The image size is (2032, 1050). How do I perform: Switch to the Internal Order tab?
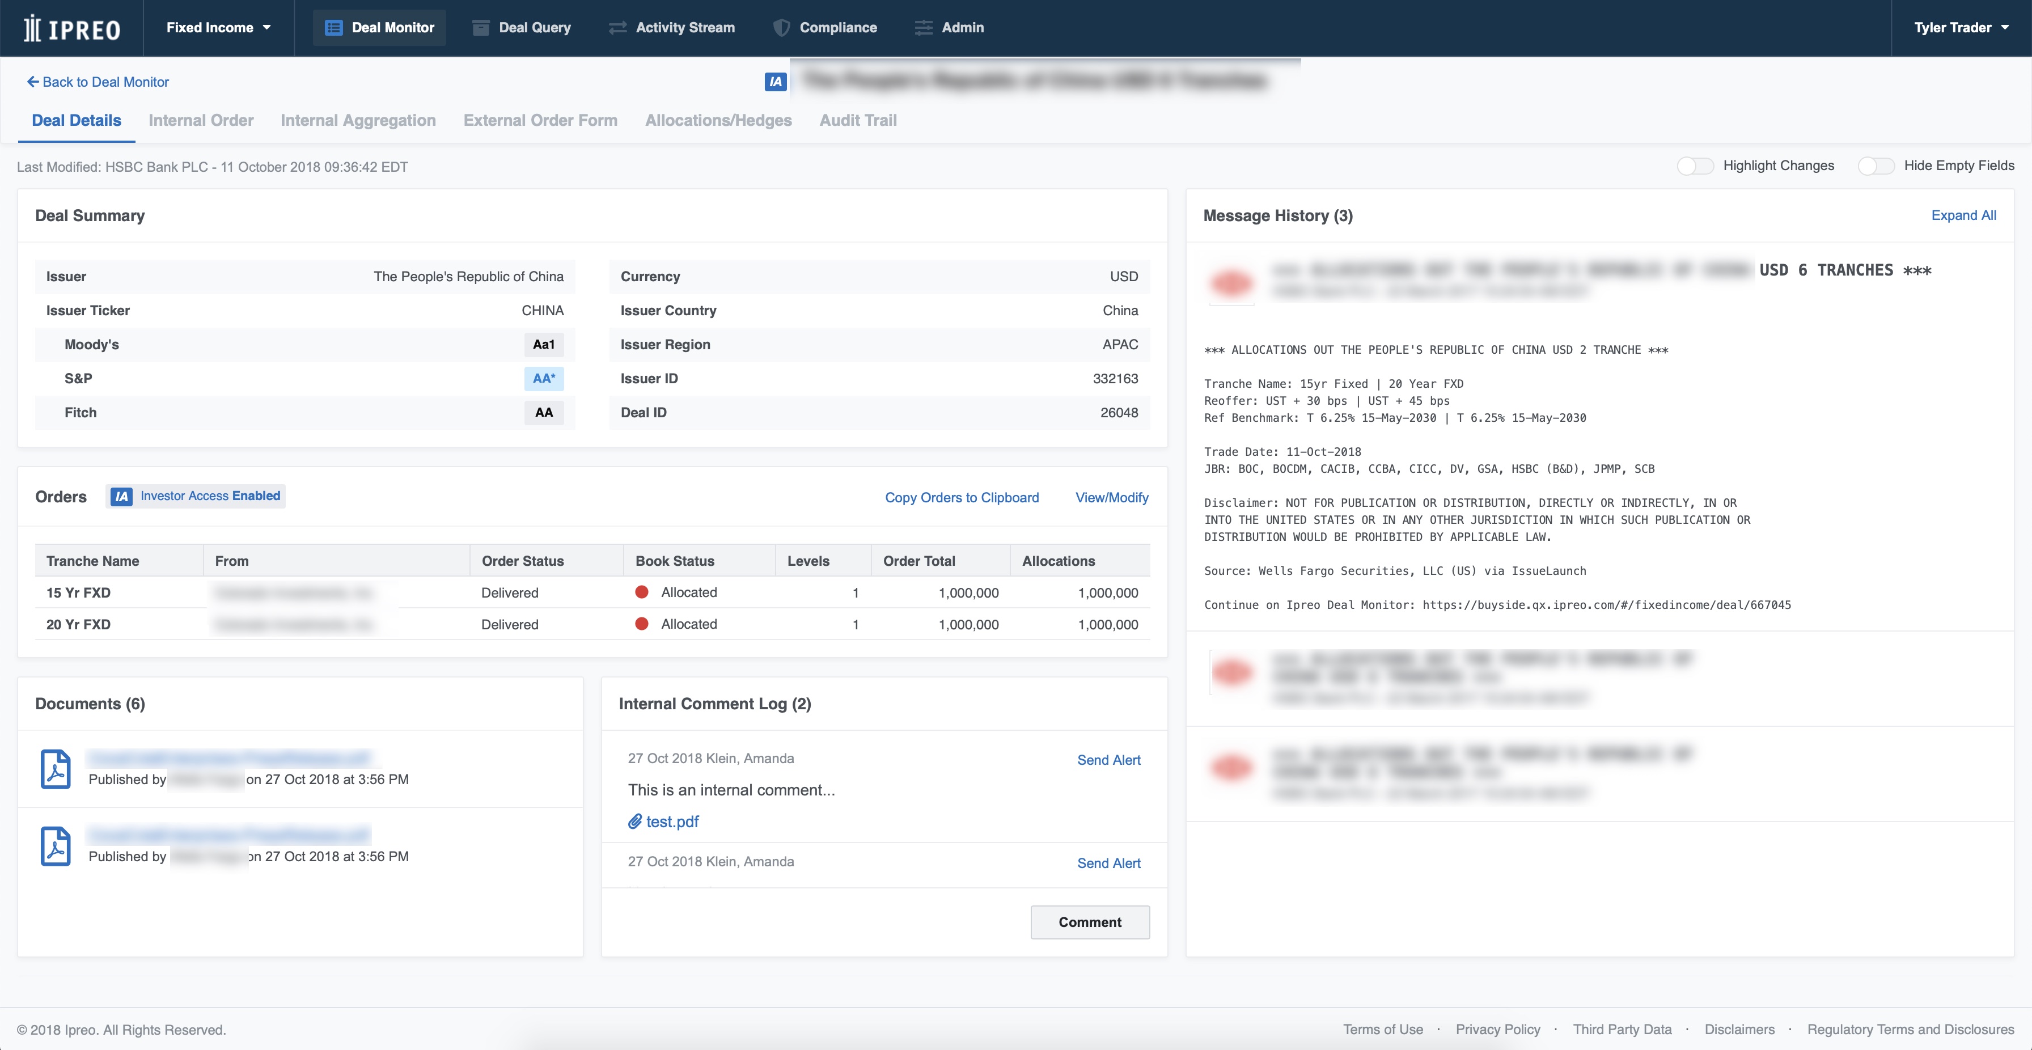pyautogui.click(x=200, y=121)
